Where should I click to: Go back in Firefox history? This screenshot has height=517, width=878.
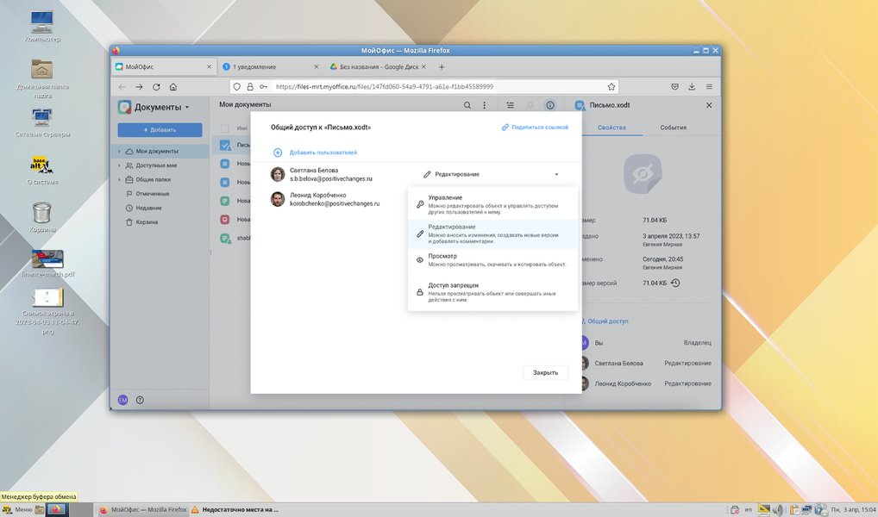122,87
